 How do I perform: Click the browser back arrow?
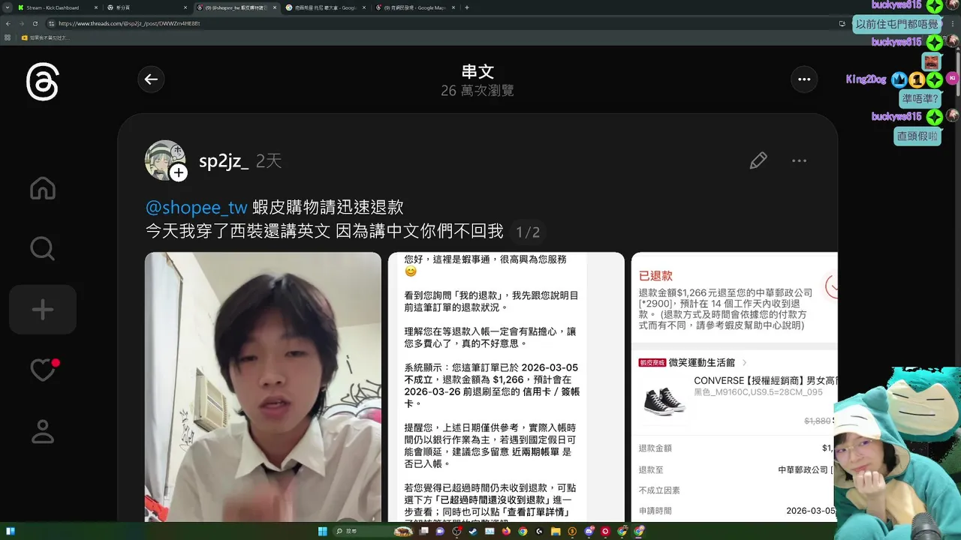point(8,23)
